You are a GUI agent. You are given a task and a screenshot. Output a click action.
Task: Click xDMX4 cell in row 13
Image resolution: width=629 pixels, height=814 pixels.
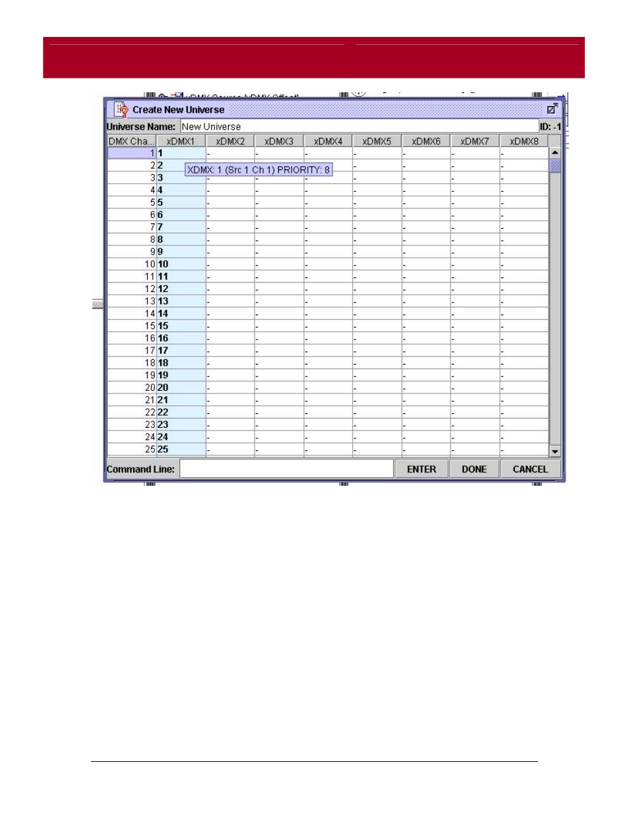328,301
